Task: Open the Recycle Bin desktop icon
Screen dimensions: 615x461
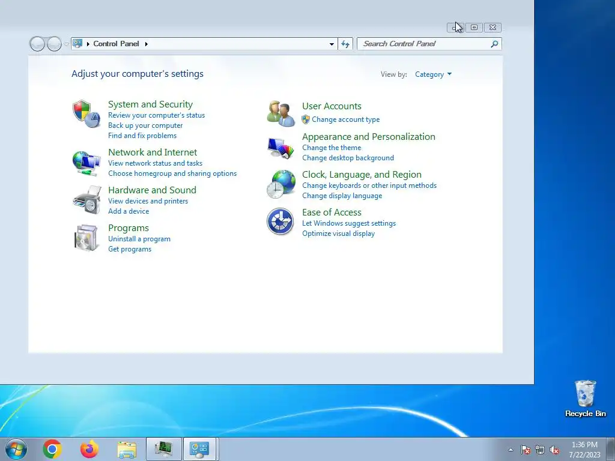Action: (585, 399)
